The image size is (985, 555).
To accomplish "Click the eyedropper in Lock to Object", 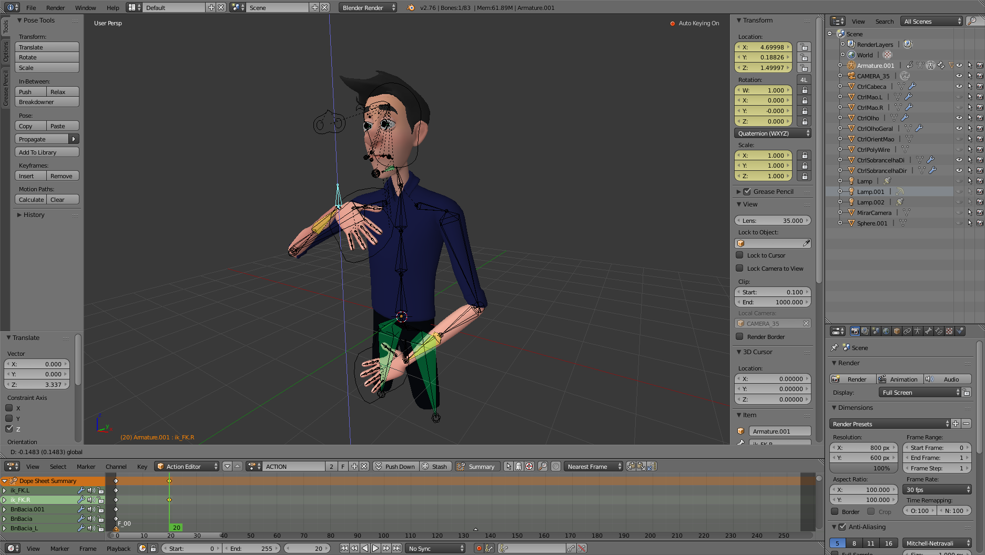I will [x=806, y=243].
